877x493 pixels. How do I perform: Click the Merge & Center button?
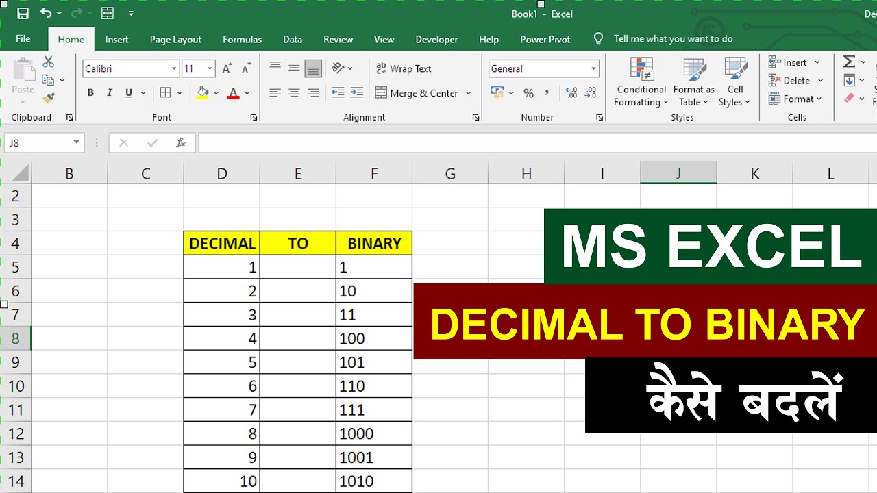click(x=417, y=93)
